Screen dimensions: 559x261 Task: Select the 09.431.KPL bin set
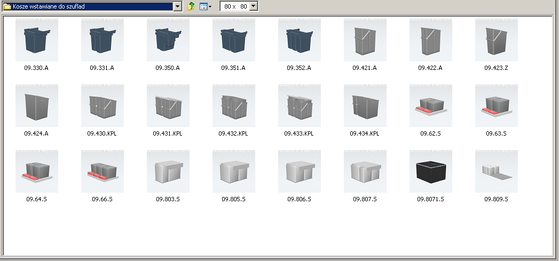(x=168, y=106)
